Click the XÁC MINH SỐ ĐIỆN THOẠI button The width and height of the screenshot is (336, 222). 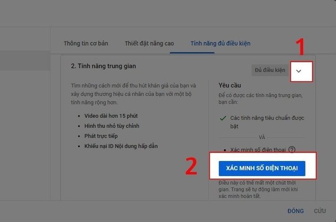pyautogui.click(x=262, y=169)
